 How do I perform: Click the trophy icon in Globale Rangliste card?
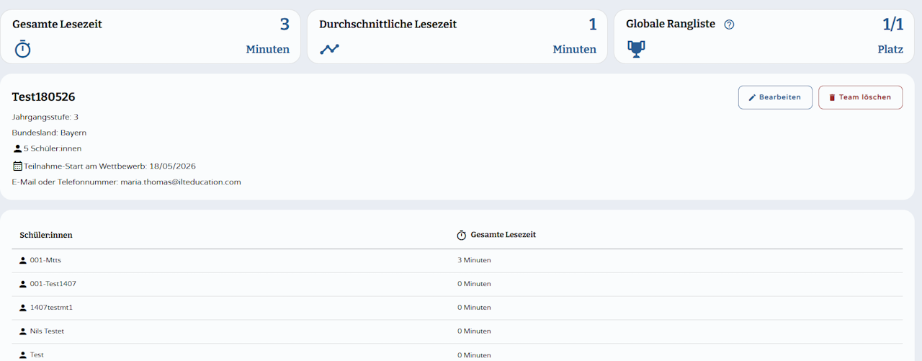pos(636,49)
